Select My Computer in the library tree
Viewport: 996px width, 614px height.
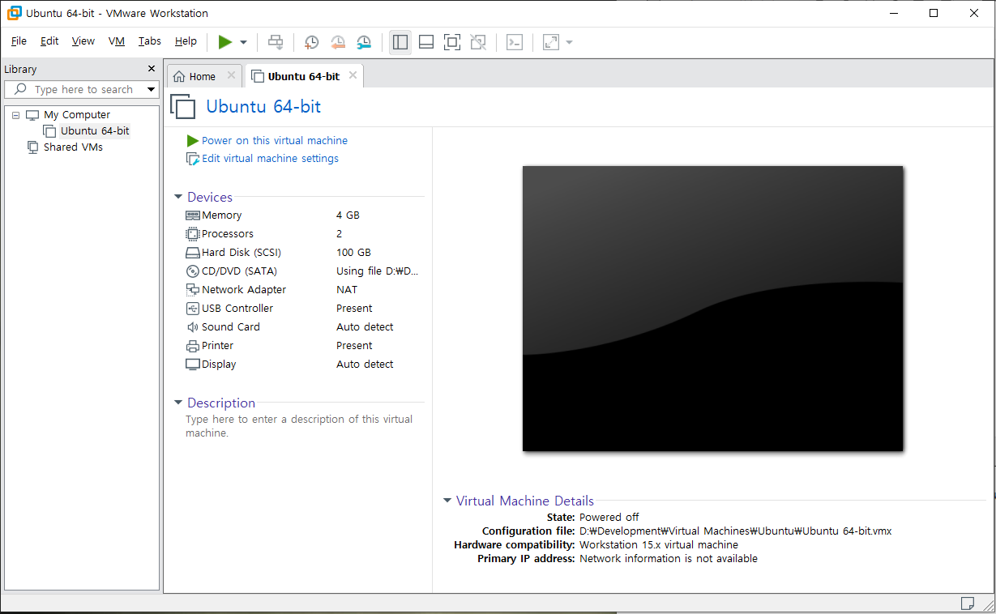point(77,115)
